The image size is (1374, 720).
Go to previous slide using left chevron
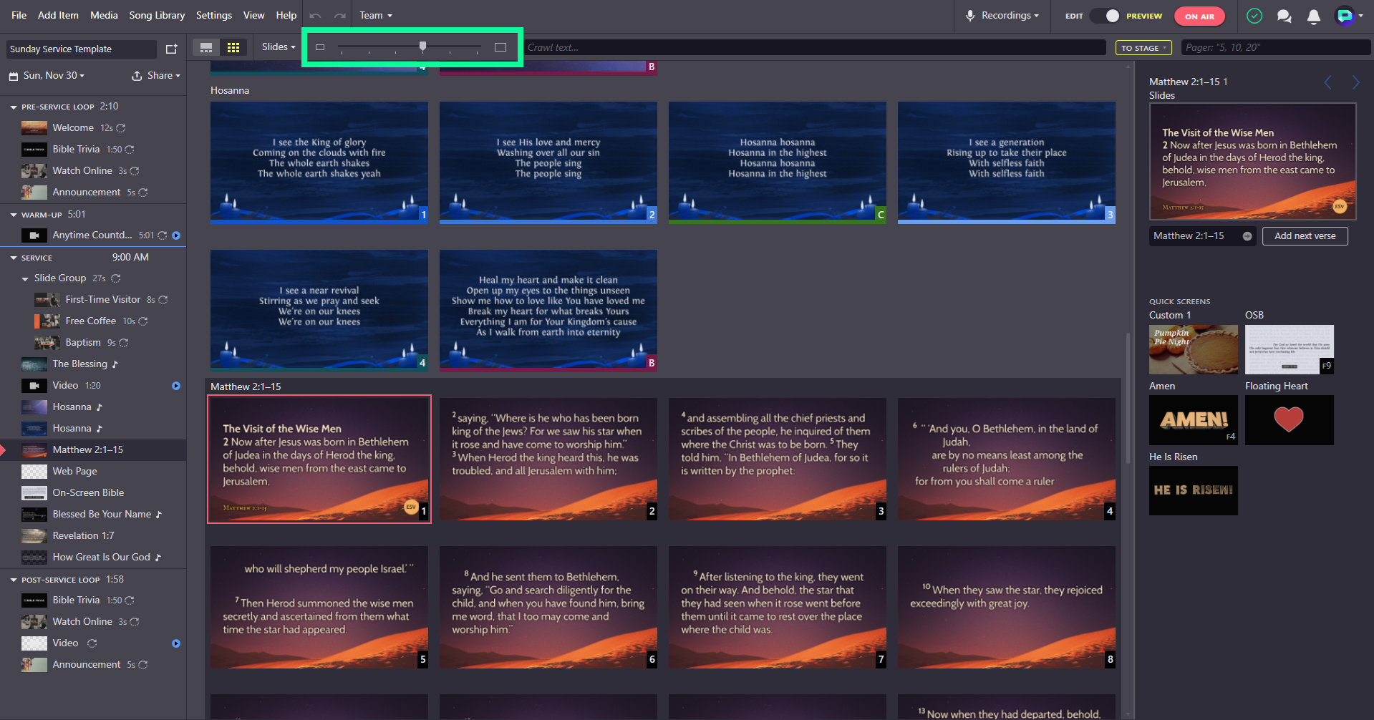pos(1327,82)
